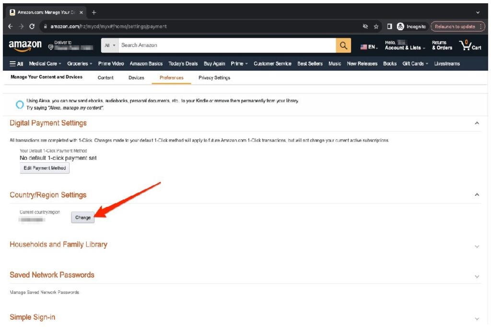This screenshot has width=491, height=327.
Task: Open Buy Again link
Action: tap(214, 64)
